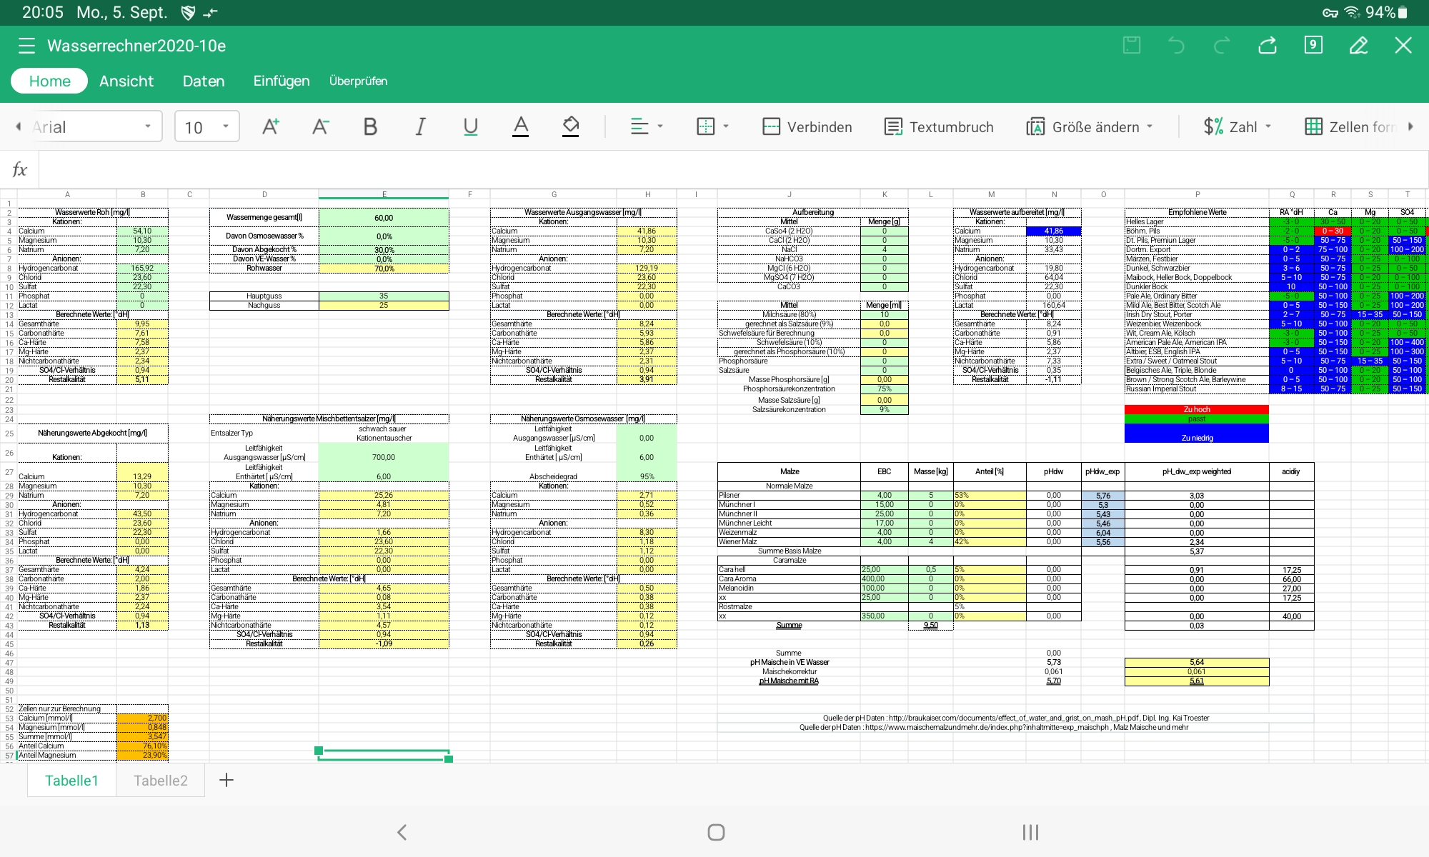This screenshot has height=857, width=1429.
Task: Select the fill color bucket icon
Action: [x=570, y=127]
